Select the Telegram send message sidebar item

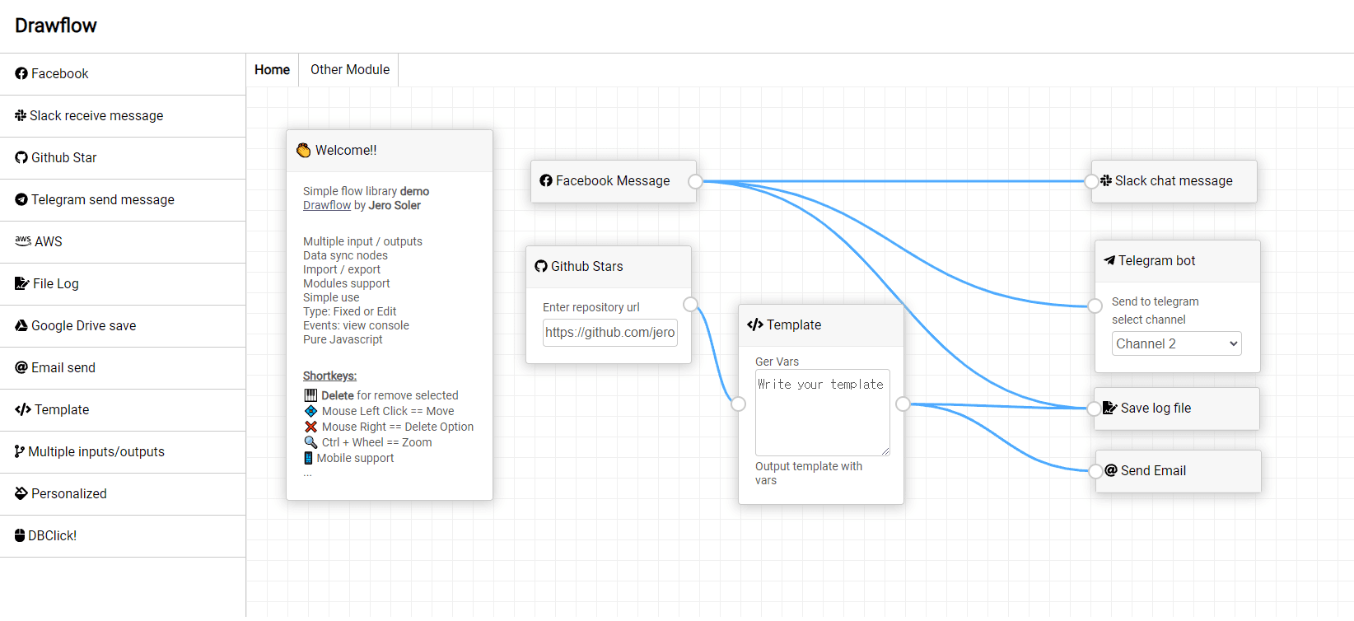(x=123, y=200)
